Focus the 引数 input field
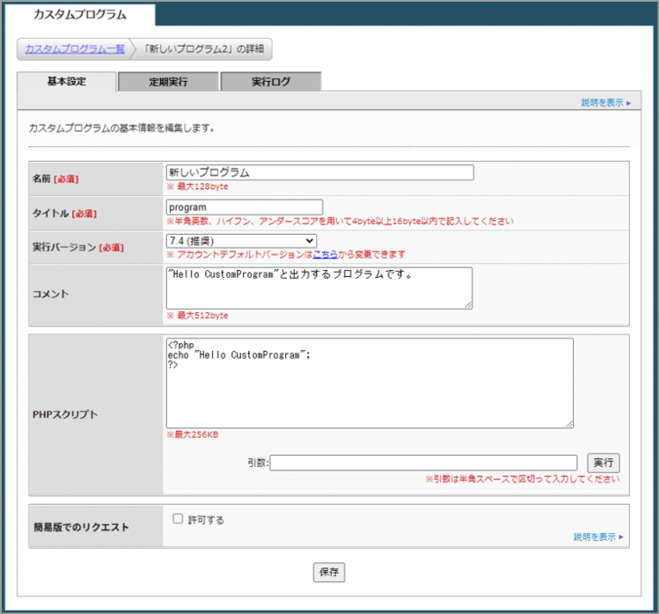This screenshot has height=614, width=659. pyautogui.click(x=423, y=463)
